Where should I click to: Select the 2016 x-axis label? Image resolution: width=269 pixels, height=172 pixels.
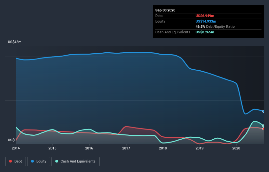[x=89, y=148]
